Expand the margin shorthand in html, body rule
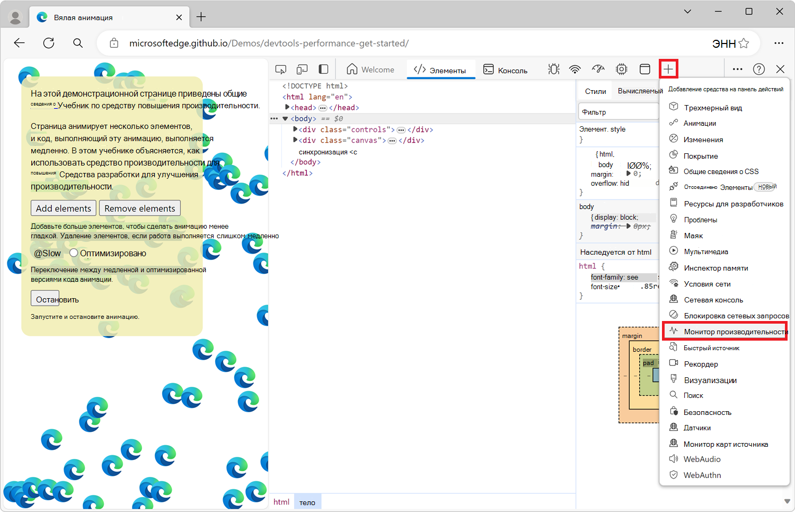This screenshot has width=795, height=512. (629, 173)
